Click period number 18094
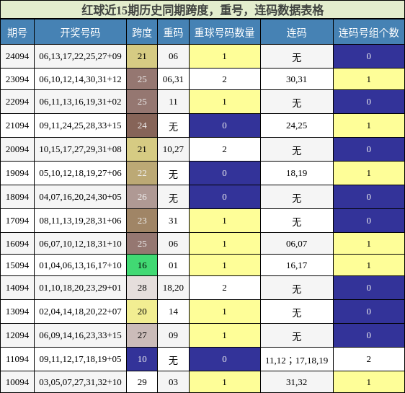 click(17, 197)
